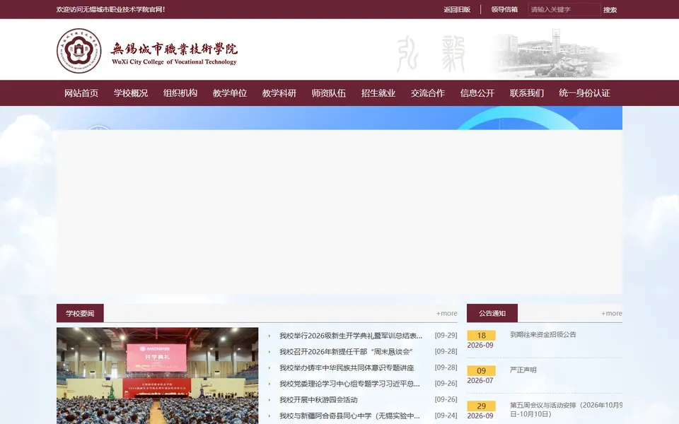Open news 我校举行2026级新生开学典礼暨军训总结表...

click(x=350, y=336)
